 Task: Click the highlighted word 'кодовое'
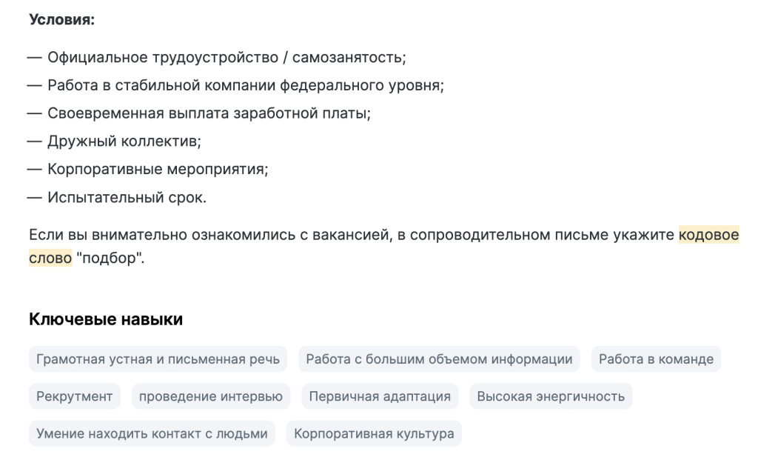point(708,235)
